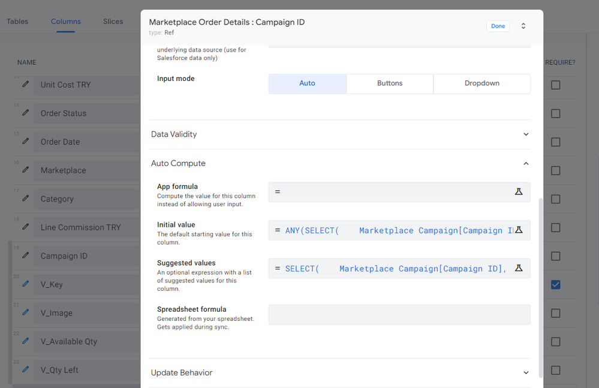Edit the V_Key virtual column pencil icon
This screenshot has height=388, width=599.
(x=26, y=284)
